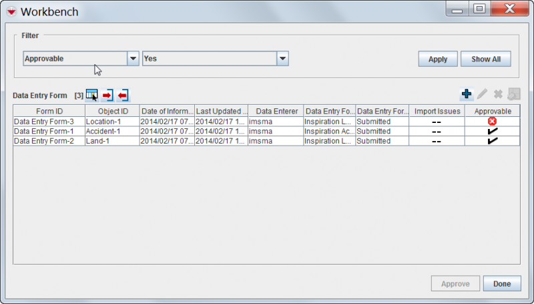Click the grey X delete icon
The height and width of the screenshot is (304, 534).
pos(497,95)
